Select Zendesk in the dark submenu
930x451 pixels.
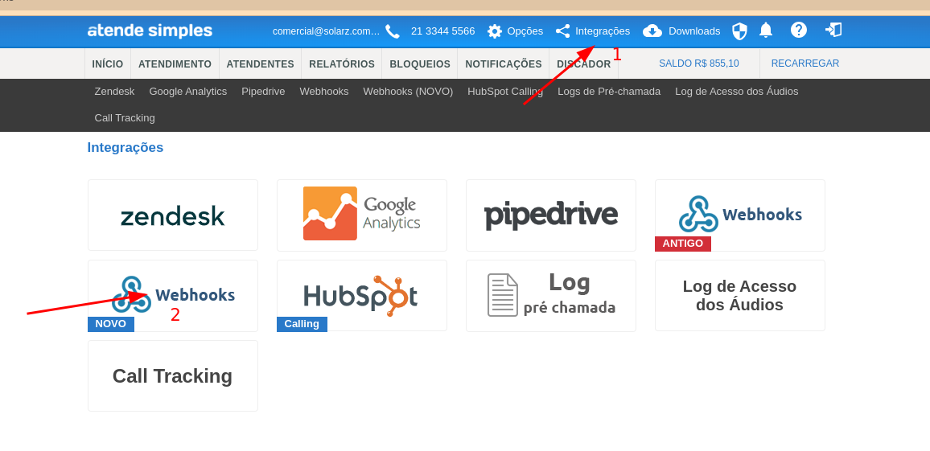coord(114,92)
